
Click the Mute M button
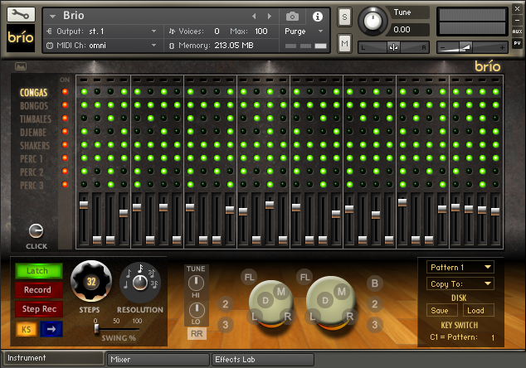(x=344, y=43)
